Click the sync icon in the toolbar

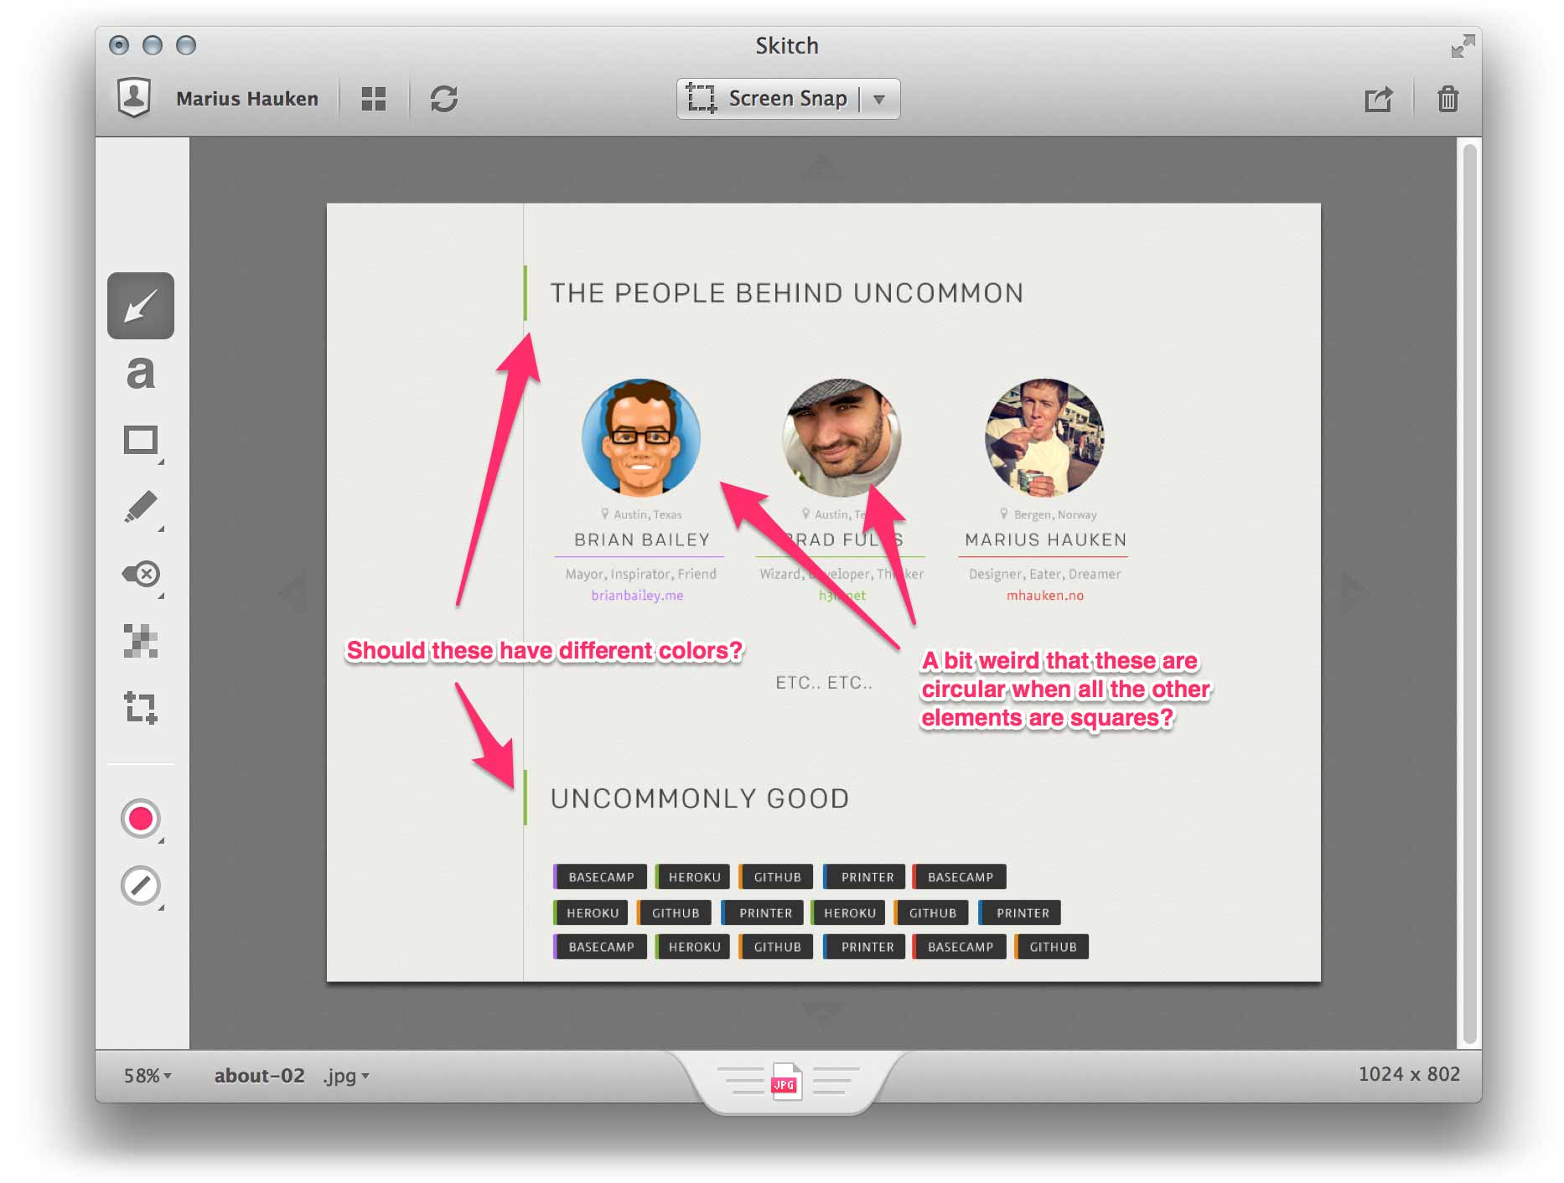click(x=444, y=98)
